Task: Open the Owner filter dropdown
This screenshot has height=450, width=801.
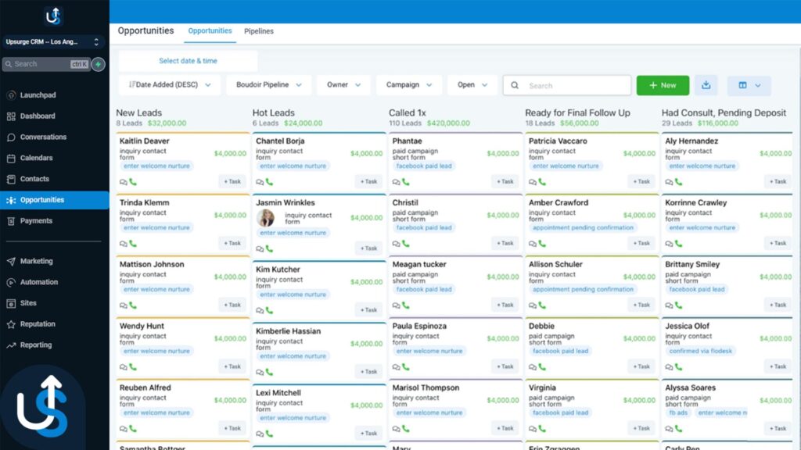Action: (343, 84)
